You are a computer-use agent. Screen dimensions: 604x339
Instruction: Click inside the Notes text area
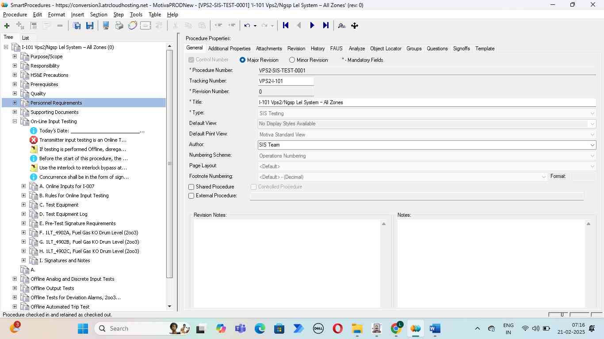(491, 264)
